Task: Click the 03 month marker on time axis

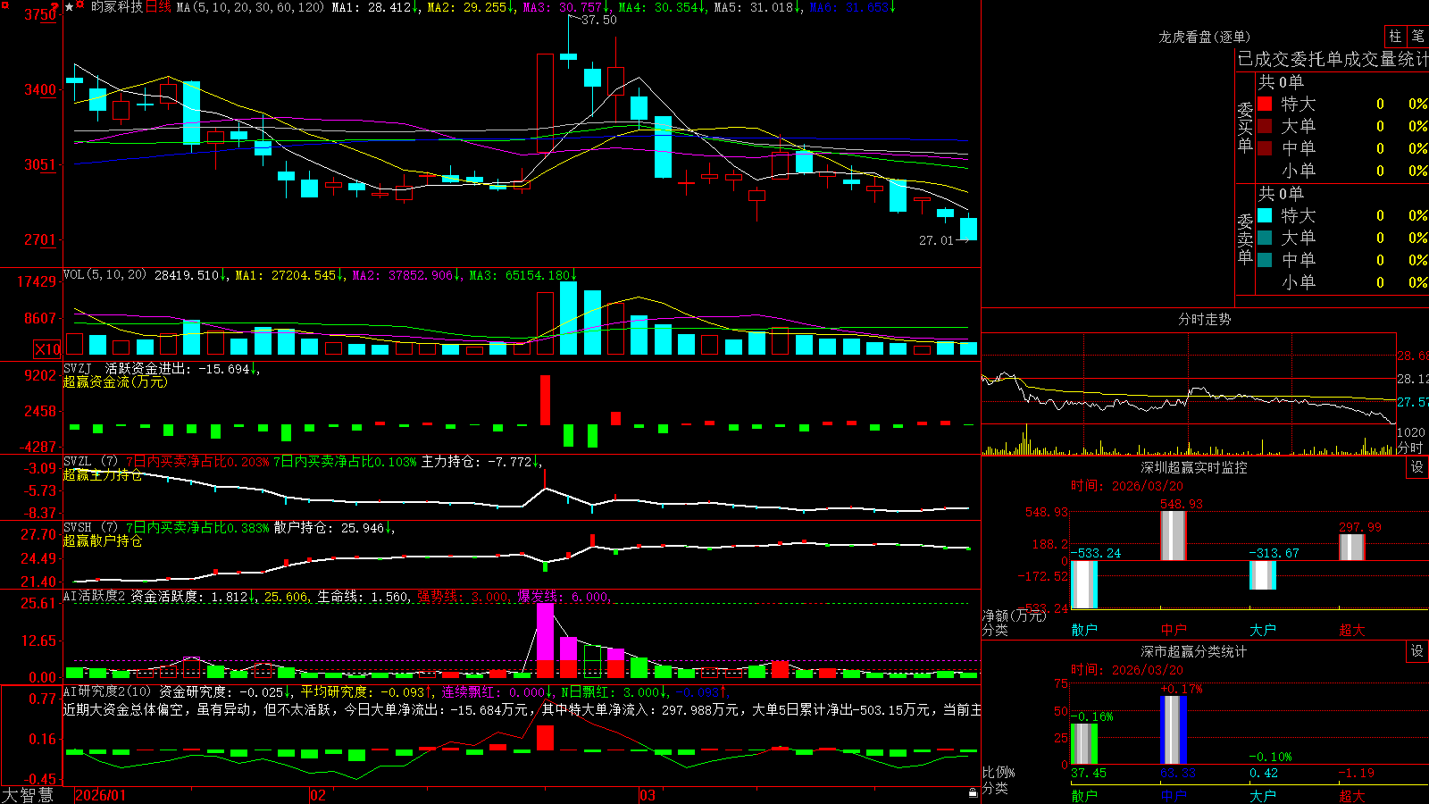Action: point(648,795)
